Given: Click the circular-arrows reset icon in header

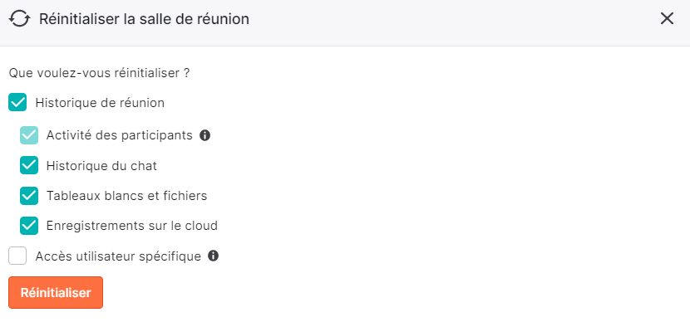Looking at the screenshot, I should (20, 19).
